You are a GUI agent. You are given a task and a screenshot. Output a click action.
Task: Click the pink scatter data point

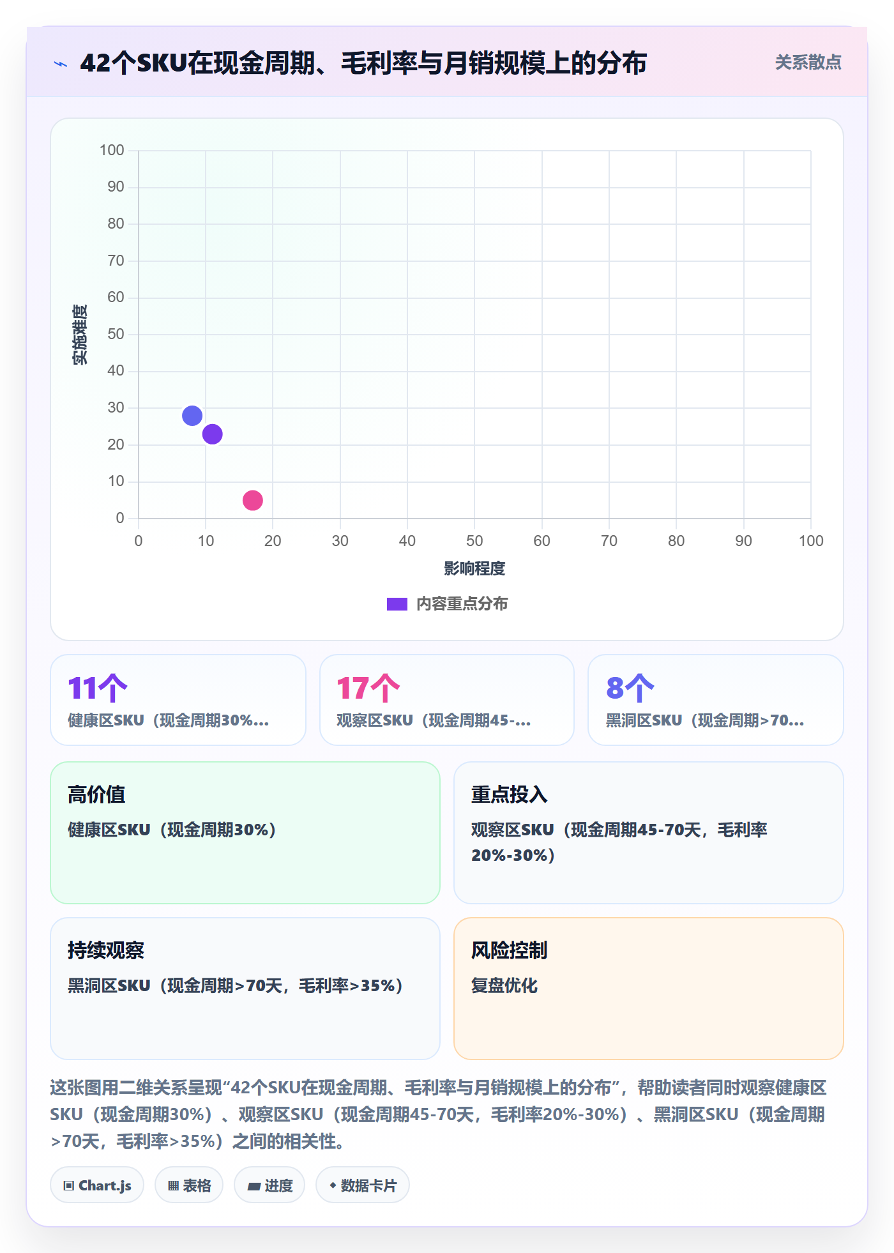253,500
